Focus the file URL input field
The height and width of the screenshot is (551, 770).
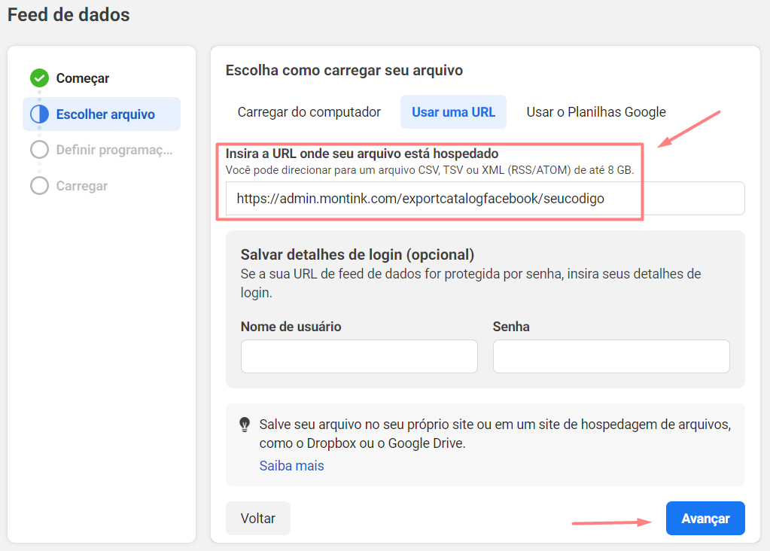[485, 199]
